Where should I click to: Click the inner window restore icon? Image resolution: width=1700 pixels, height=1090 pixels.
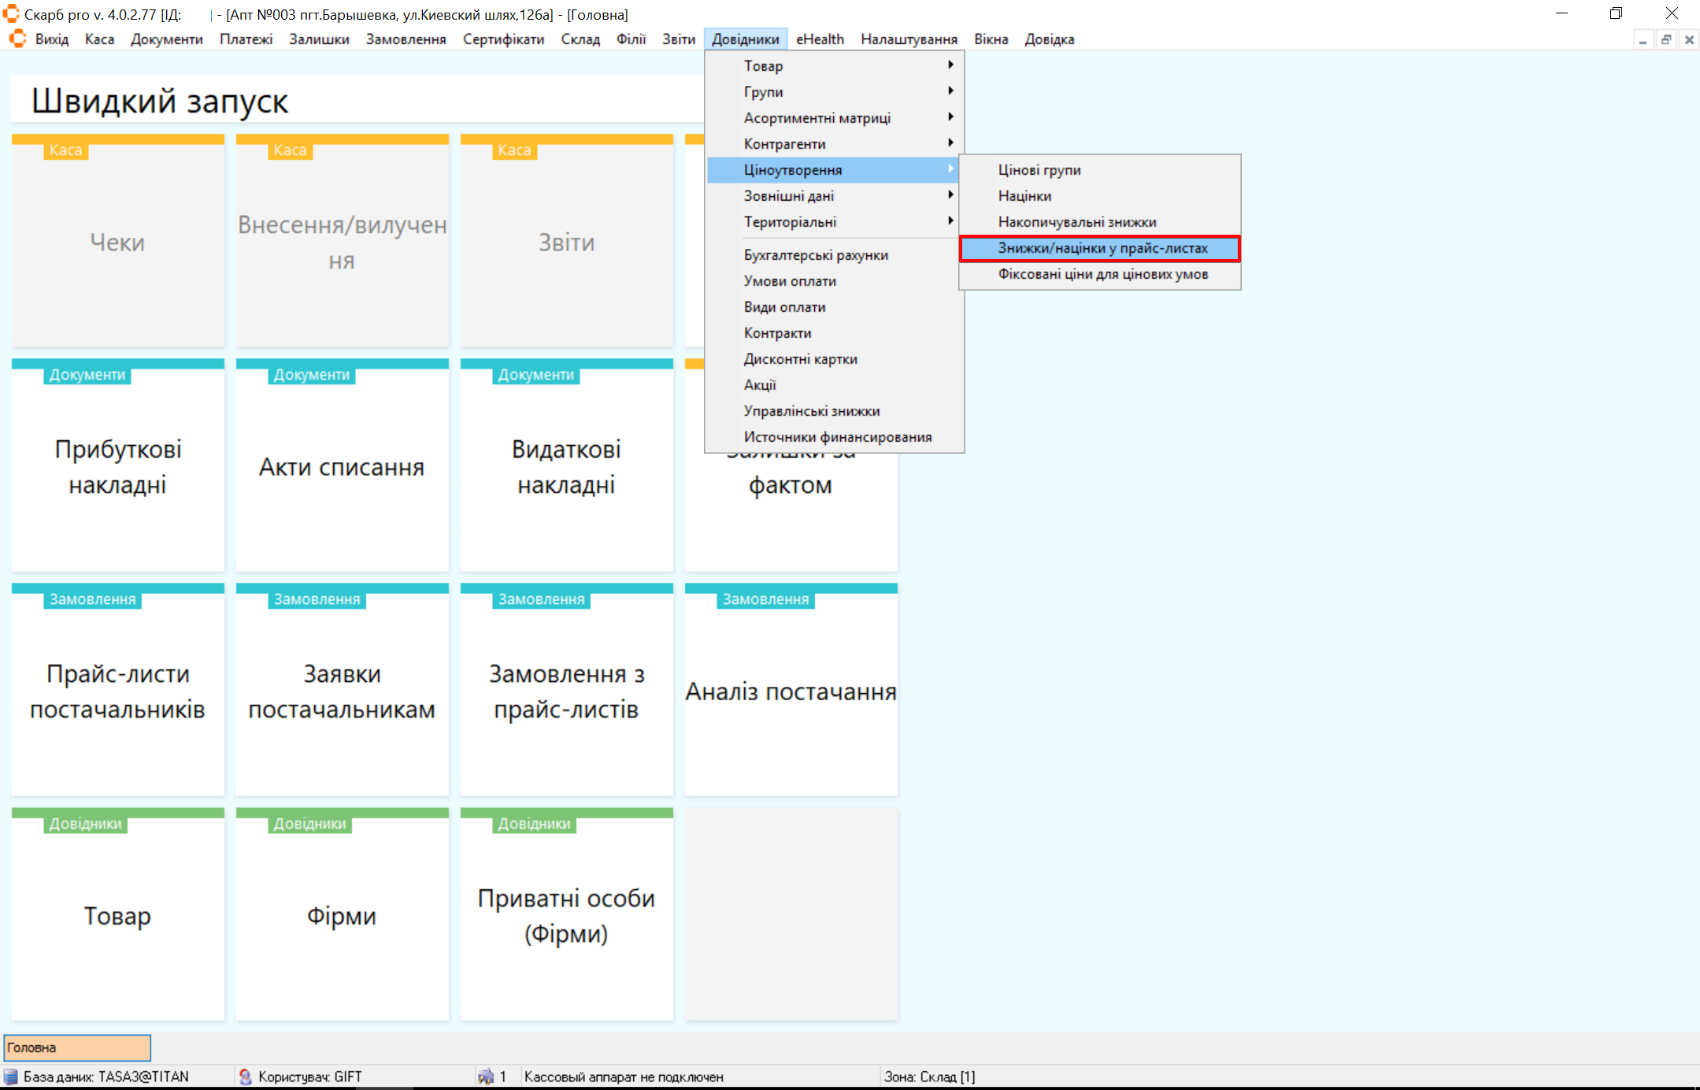(x=1666, y=39)
